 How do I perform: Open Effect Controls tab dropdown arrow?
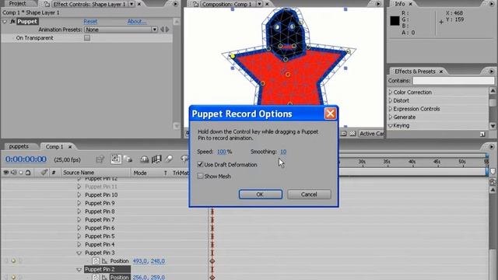(x=132, y=4)
